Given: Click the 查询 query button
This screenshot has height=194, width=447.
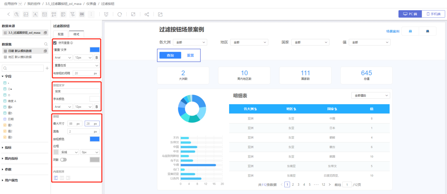Looking at the screenshot, I should [170, 55].
